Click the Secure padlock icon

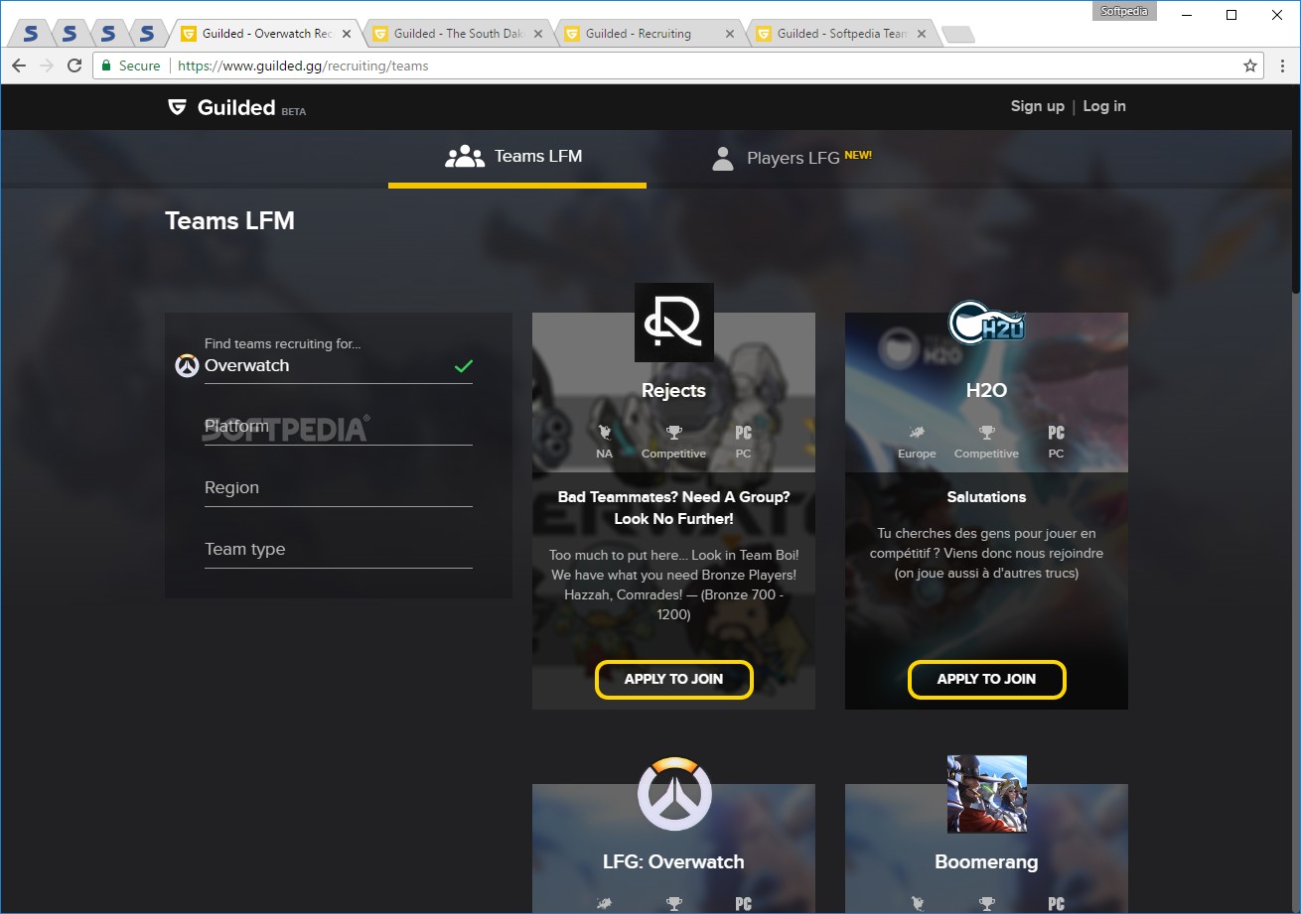tap(107, 65)
